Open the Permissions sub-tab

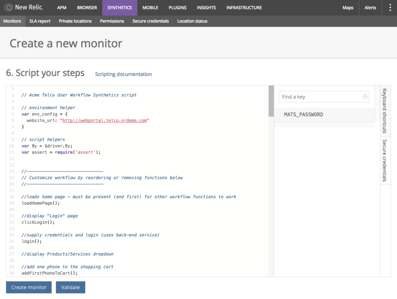(112, 21)
